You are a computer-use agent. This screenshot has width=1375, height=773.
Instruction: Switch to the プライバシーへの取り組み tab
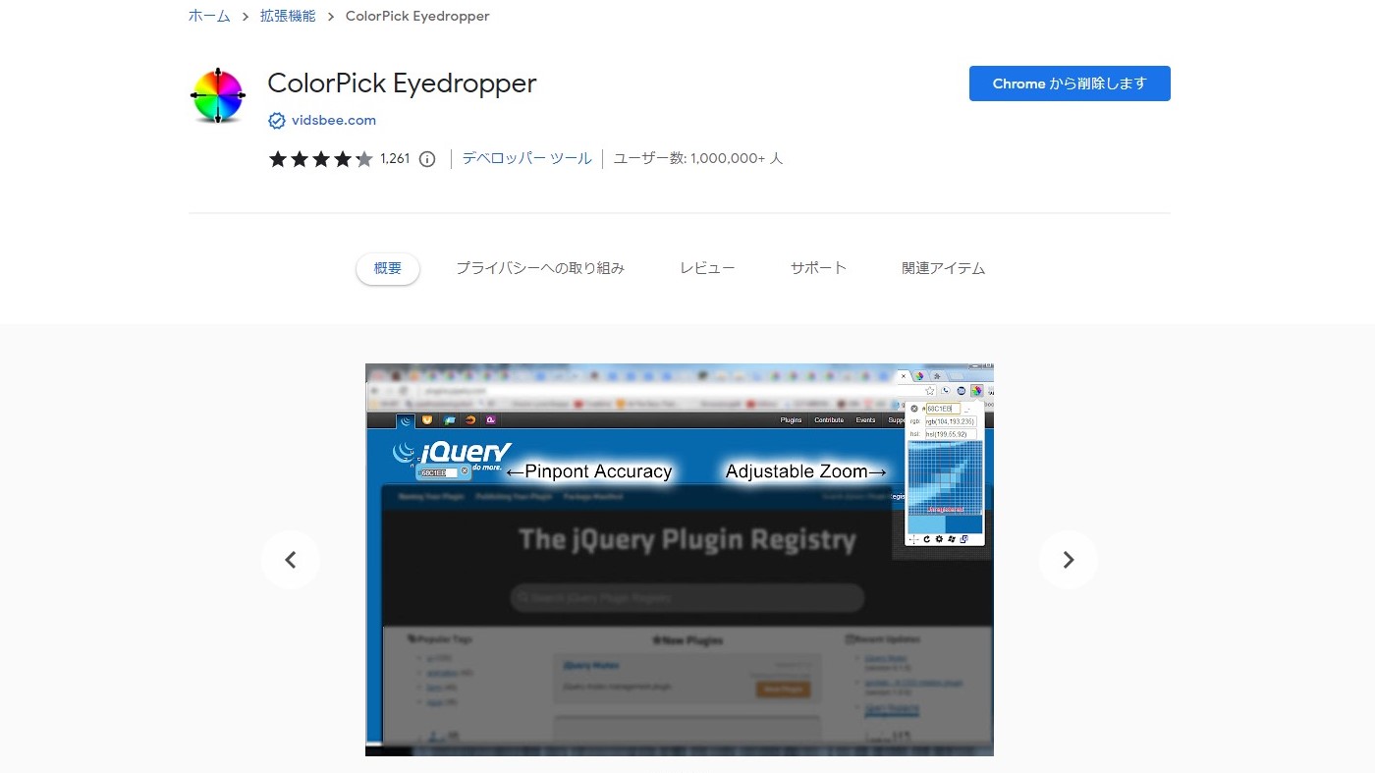coord(540,268)
